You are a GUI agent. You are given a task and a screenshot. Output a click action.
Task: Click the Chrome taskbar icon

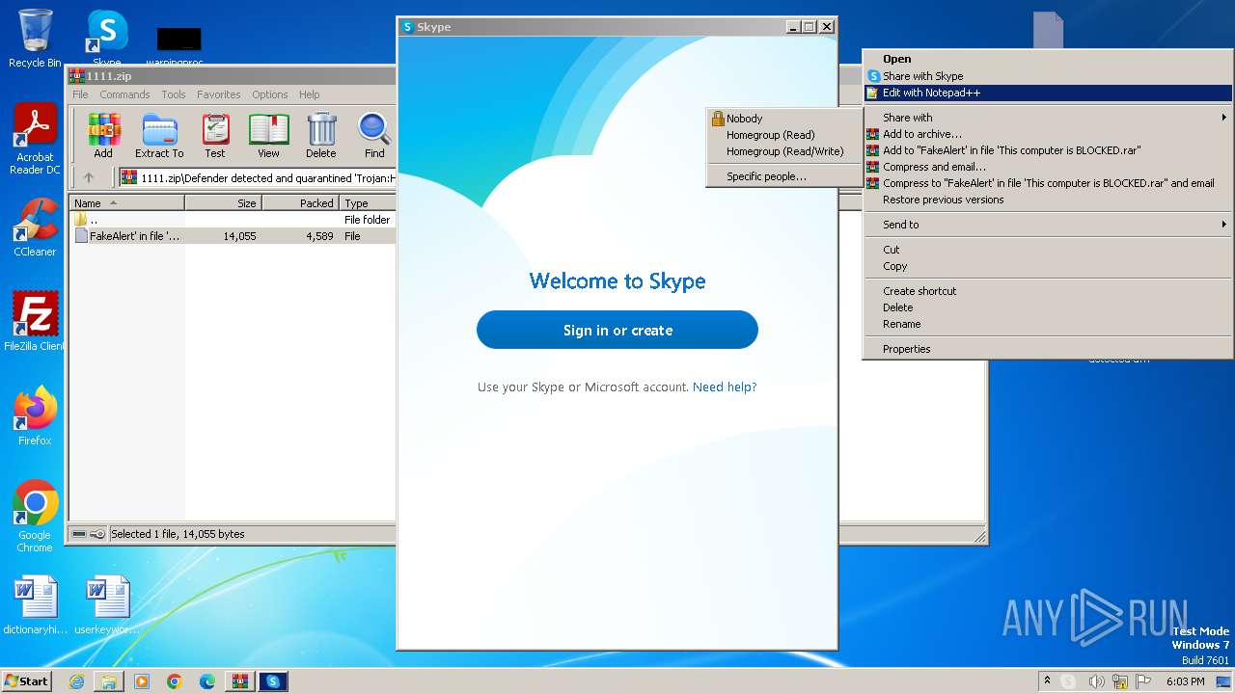[x=175, y=681]
